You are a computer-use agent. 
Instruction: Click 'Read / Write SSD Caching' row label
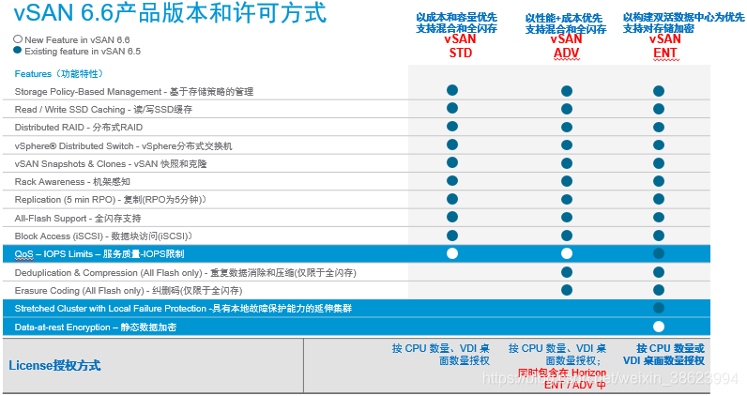(103, 110)
